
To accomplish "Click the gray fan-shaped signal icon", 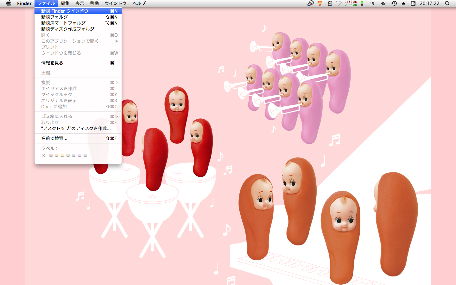I will click(338, 3).
